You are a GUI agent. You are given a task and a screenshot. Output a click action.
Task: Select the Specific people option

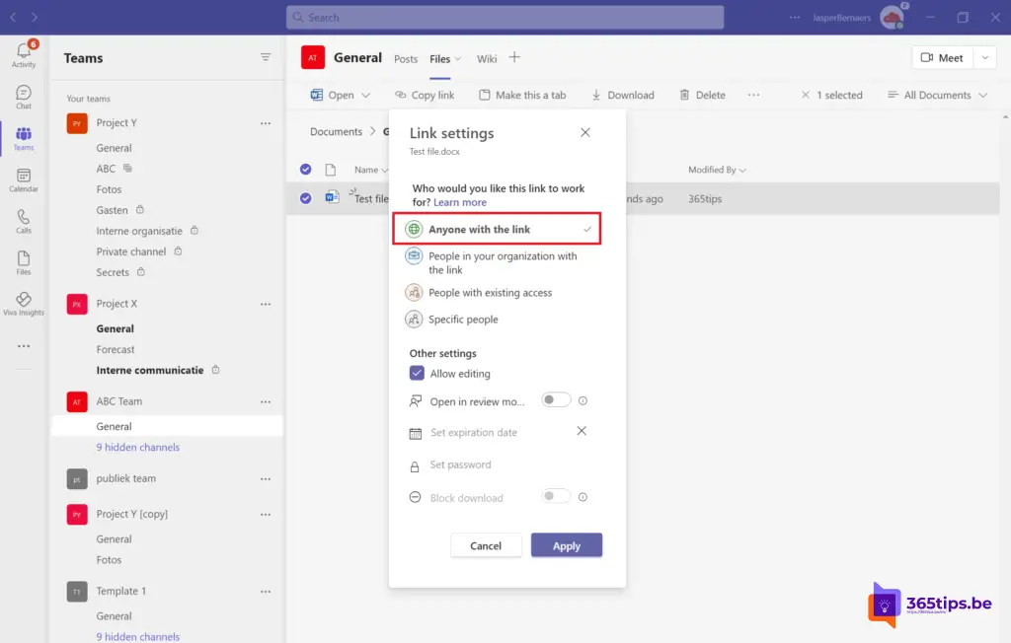[x=462, y=320]
